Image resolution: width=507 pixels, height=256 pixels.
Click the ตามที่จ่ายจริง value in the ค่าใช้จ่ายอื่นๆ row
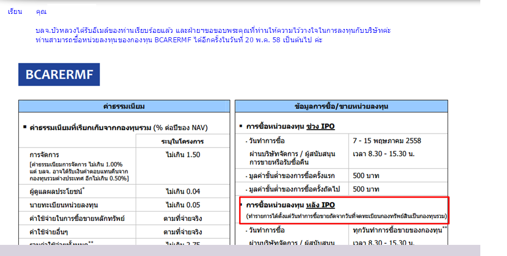(183, 232)
